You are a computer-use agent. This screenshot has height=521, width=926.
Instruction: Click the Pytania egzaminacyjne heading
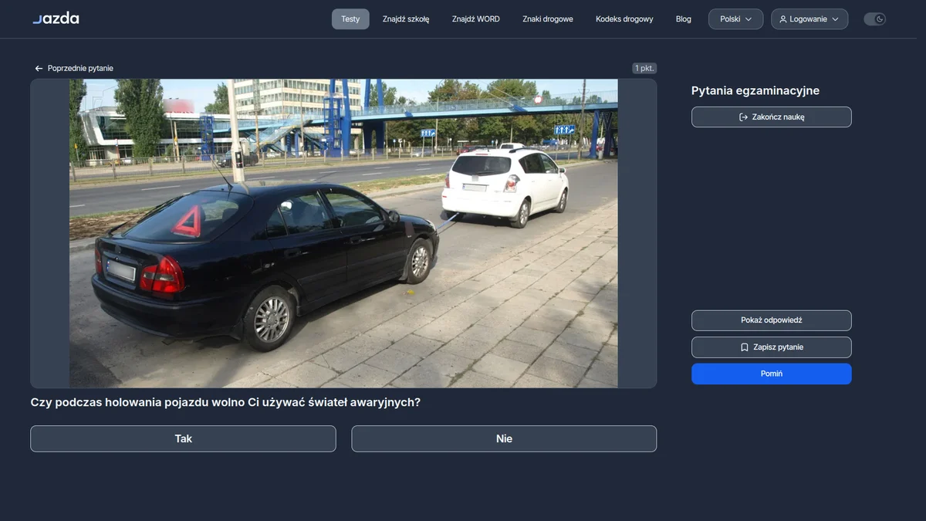click(755, 90)
